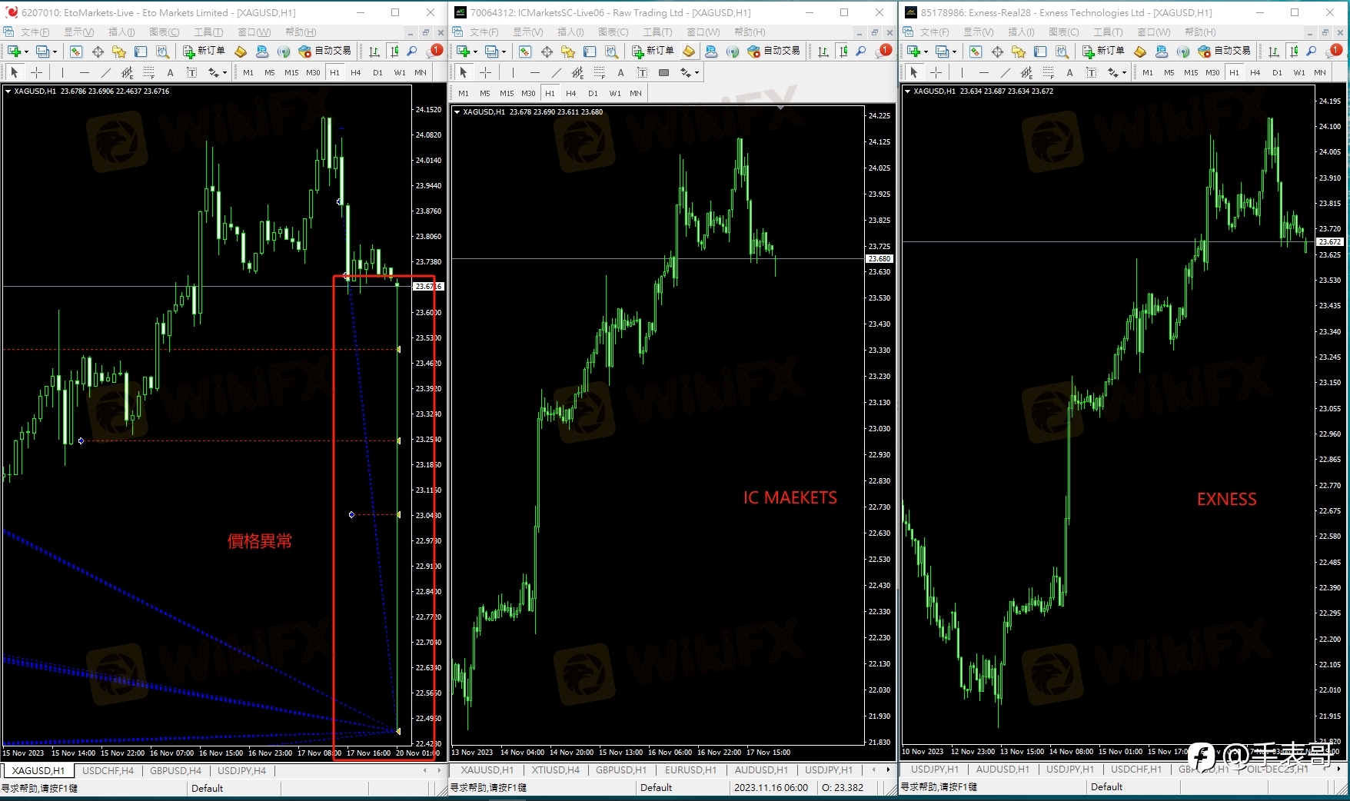The image size is (1350, 801).
Task: Select crosshair tool in EtoMarkets window
Action: coord(36,72)
